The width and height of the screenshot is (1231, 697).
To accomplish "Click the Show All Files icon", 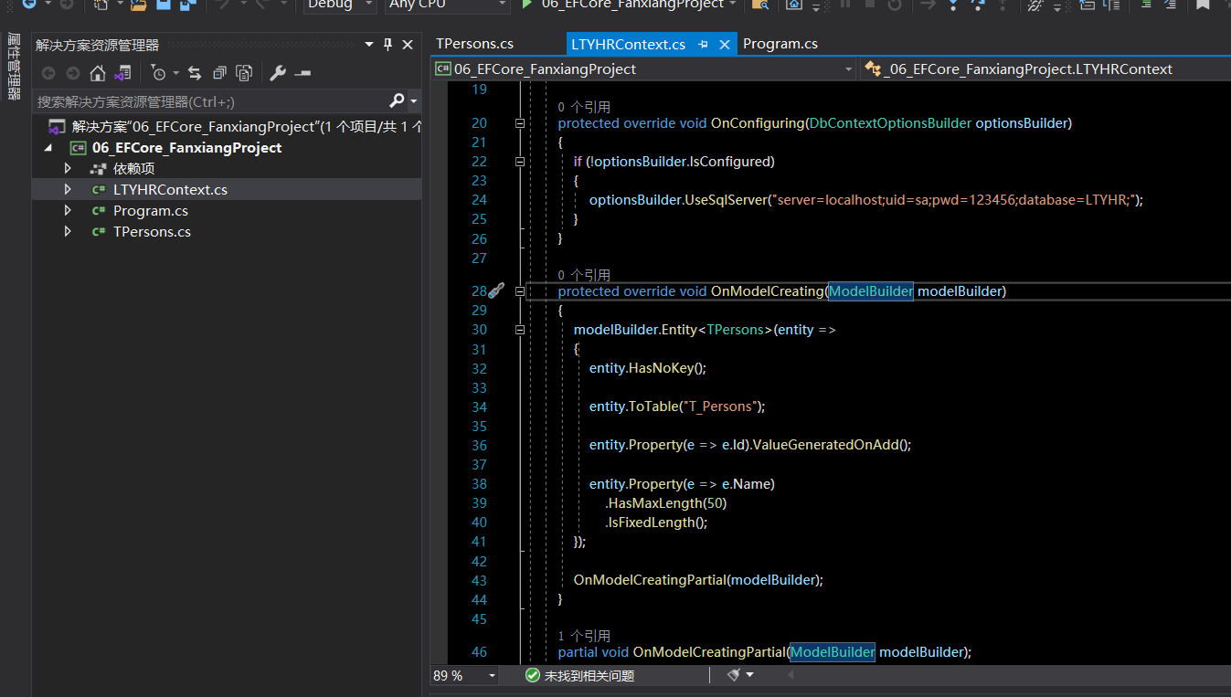I will [x=244, y=73].
